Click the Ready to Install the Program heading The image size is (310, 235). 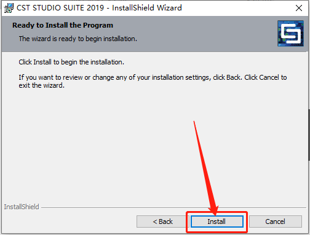click(x=63, y=25)
